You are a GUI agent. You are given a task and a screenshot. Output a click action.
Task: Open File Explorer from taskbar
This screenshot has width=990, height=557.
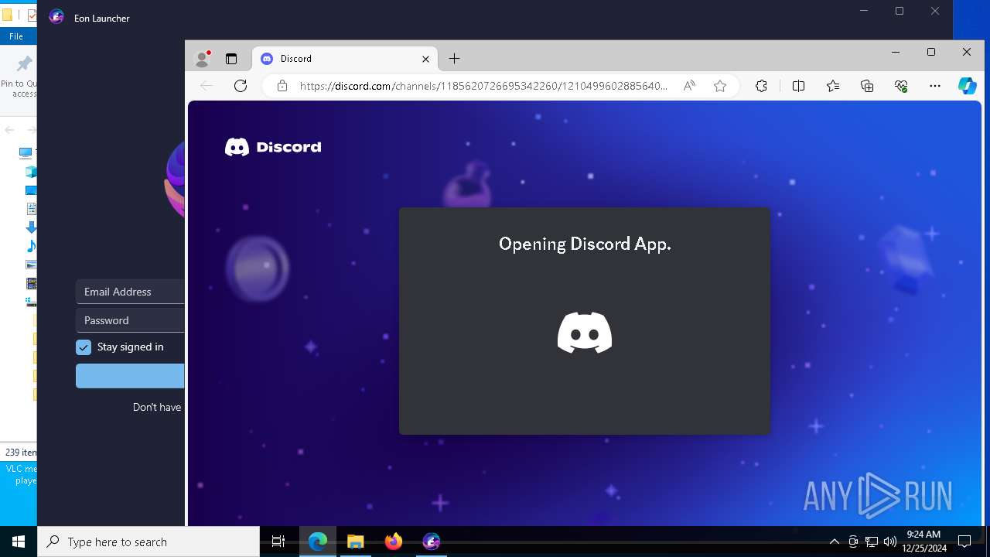pos(355,542)
